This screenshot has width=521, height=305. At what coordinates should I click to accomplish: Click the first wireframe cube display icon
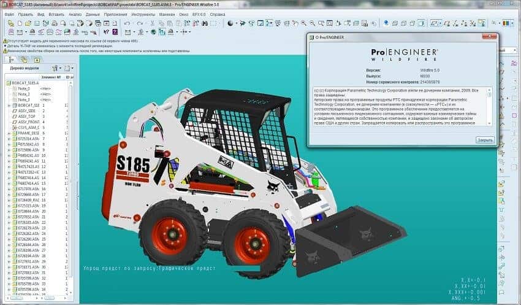coord(395,23)
